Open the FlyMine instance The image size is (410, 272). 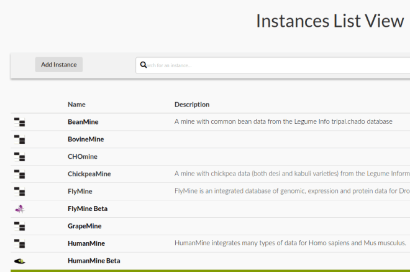point(80,191)
